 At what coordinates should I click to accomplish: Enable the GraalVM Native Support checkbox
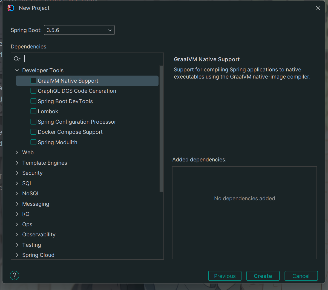tap(33, 81)
